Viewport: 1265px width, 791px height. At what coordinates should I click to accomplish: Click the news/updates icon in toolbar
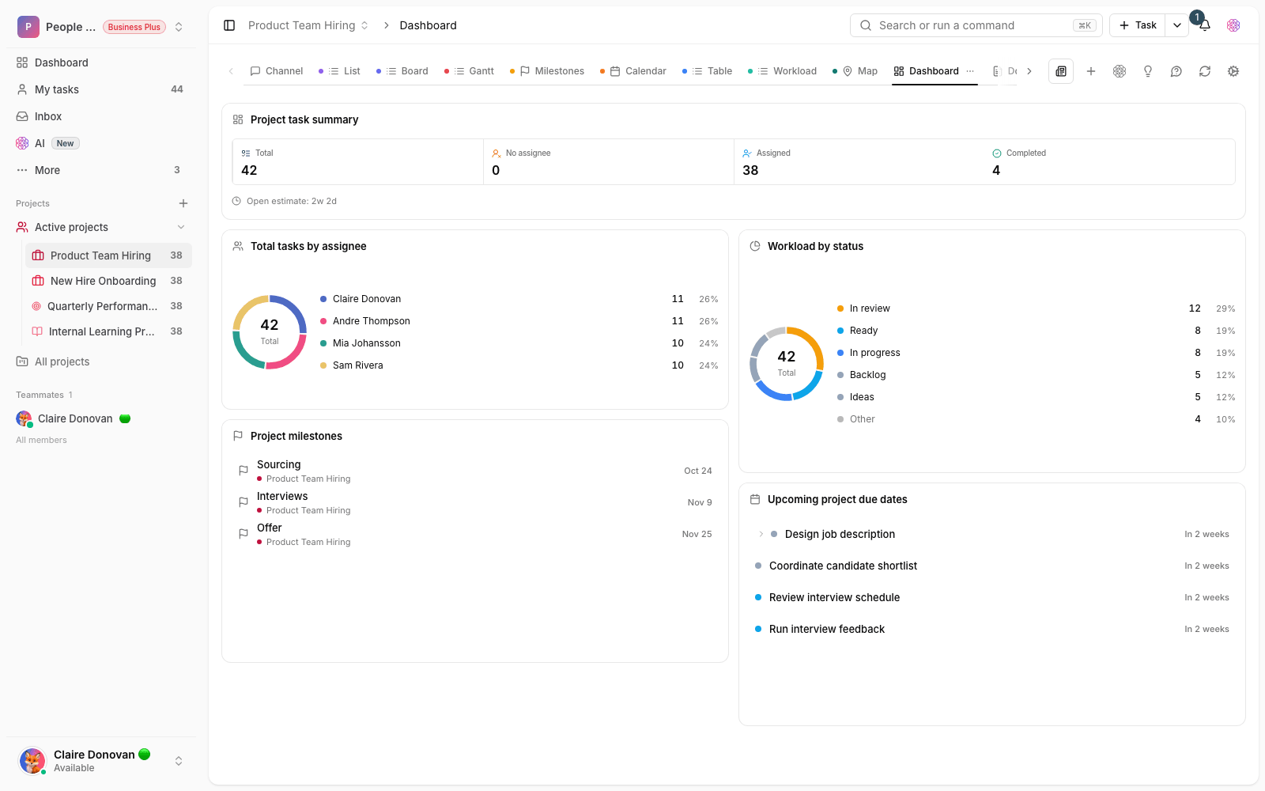tap(1061, 71)
